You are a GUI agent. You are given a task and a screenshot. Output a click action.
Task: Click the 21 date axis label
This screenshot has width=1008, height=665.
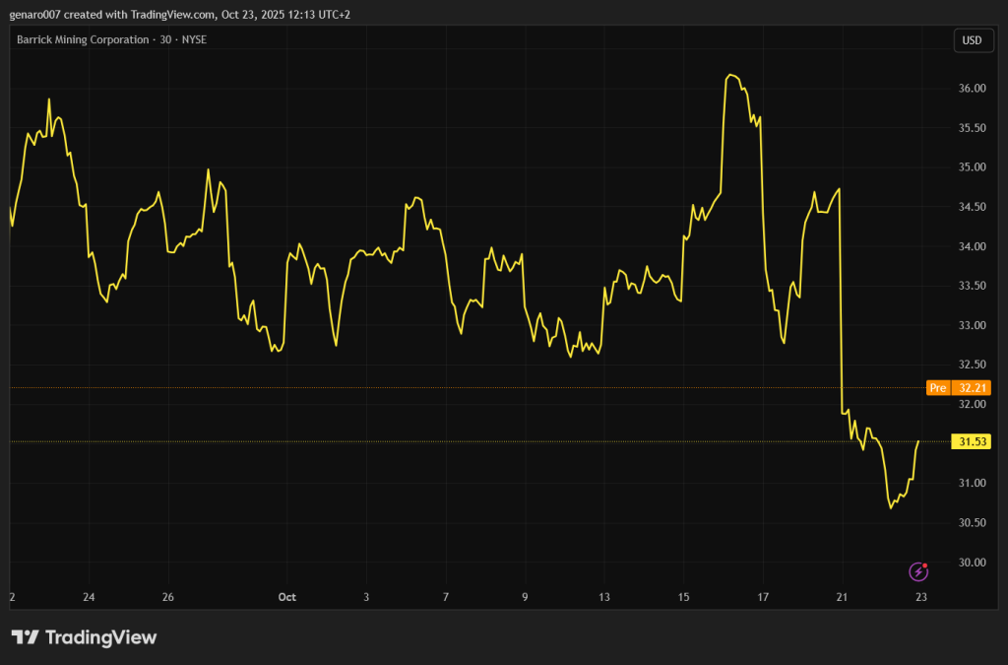(842, 597)
